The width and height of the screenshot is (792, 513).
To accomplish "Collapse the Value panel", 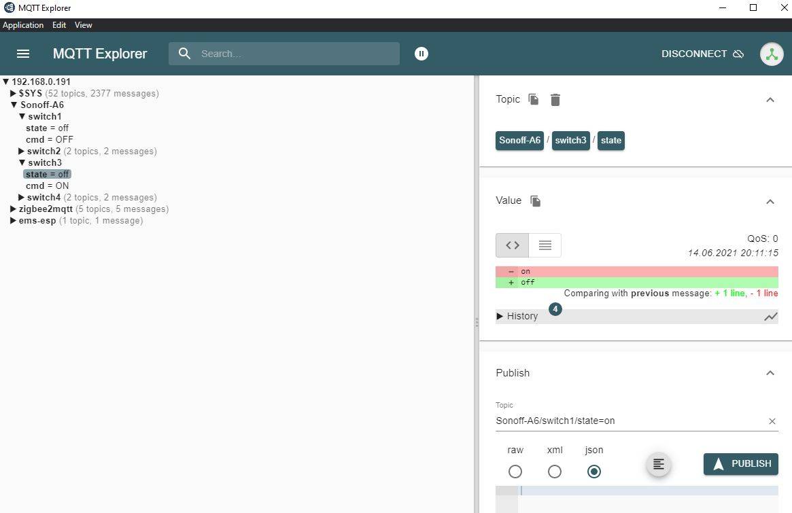I will (770, 202).
